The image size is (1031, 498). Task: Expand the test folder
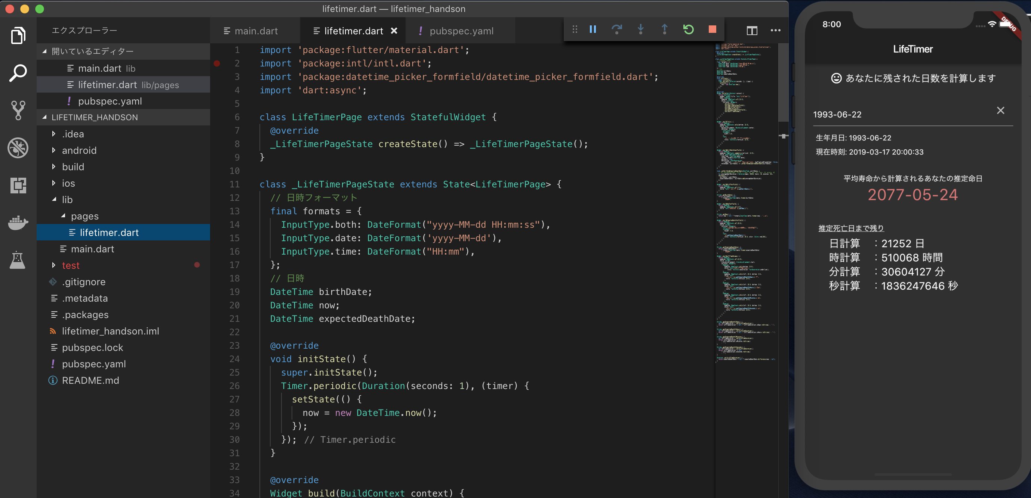click(x=123, y=265)
